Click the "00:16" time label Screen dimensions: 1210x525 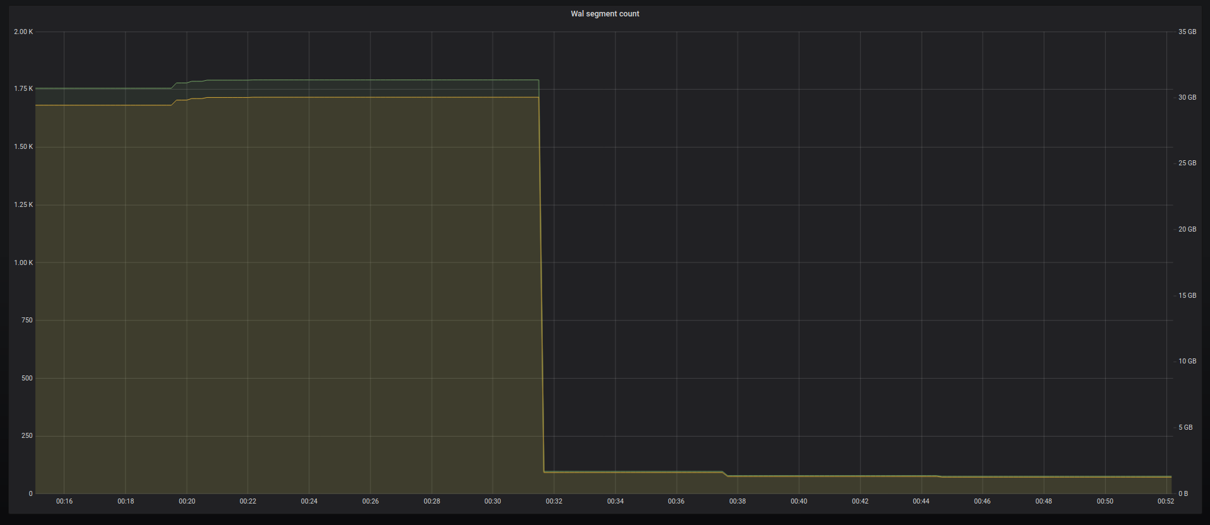(x=64, y=502)
